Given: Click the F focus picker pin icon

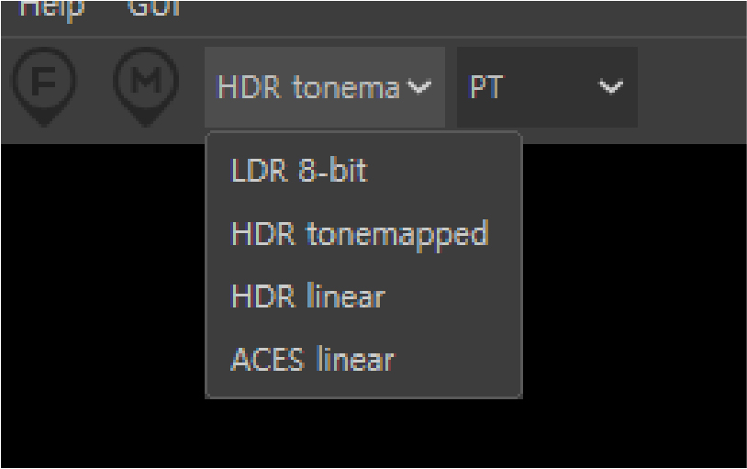Looking at the screenshot, I should pos(44,86).
